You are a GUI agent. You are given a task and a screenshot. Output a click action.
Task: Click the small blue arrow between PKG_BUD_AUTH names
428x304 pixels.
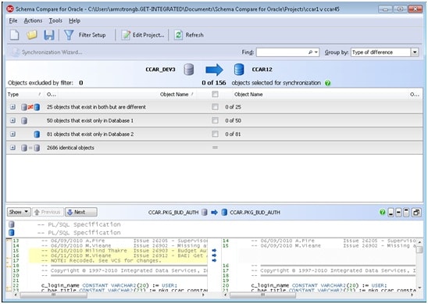tap(214, 213)
